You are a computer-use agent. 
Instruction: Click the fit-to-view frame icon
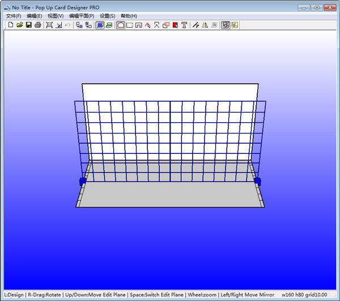49,25
